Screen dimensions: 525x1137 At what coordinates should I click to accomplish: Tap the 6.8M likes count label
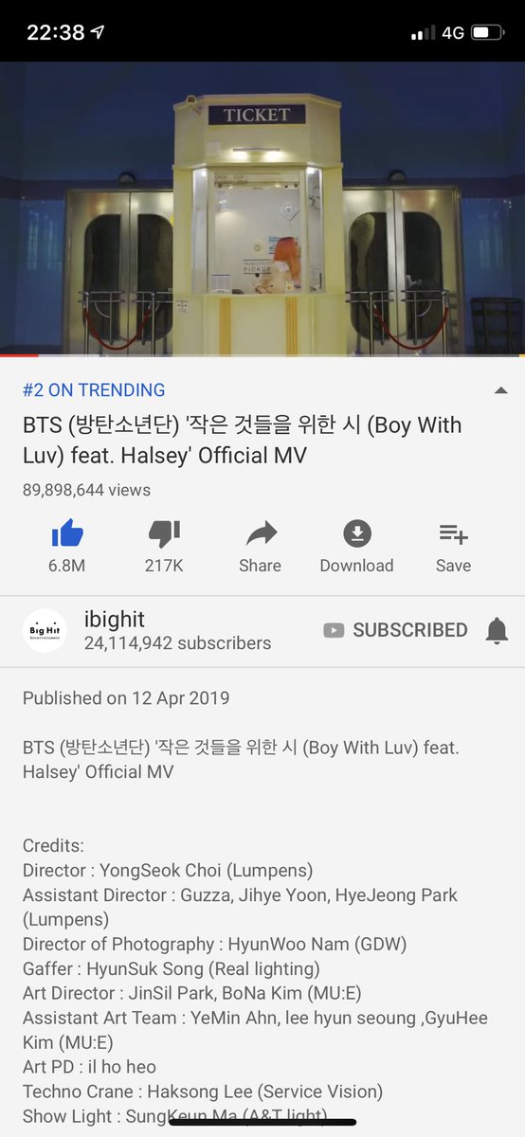[67, 566]
